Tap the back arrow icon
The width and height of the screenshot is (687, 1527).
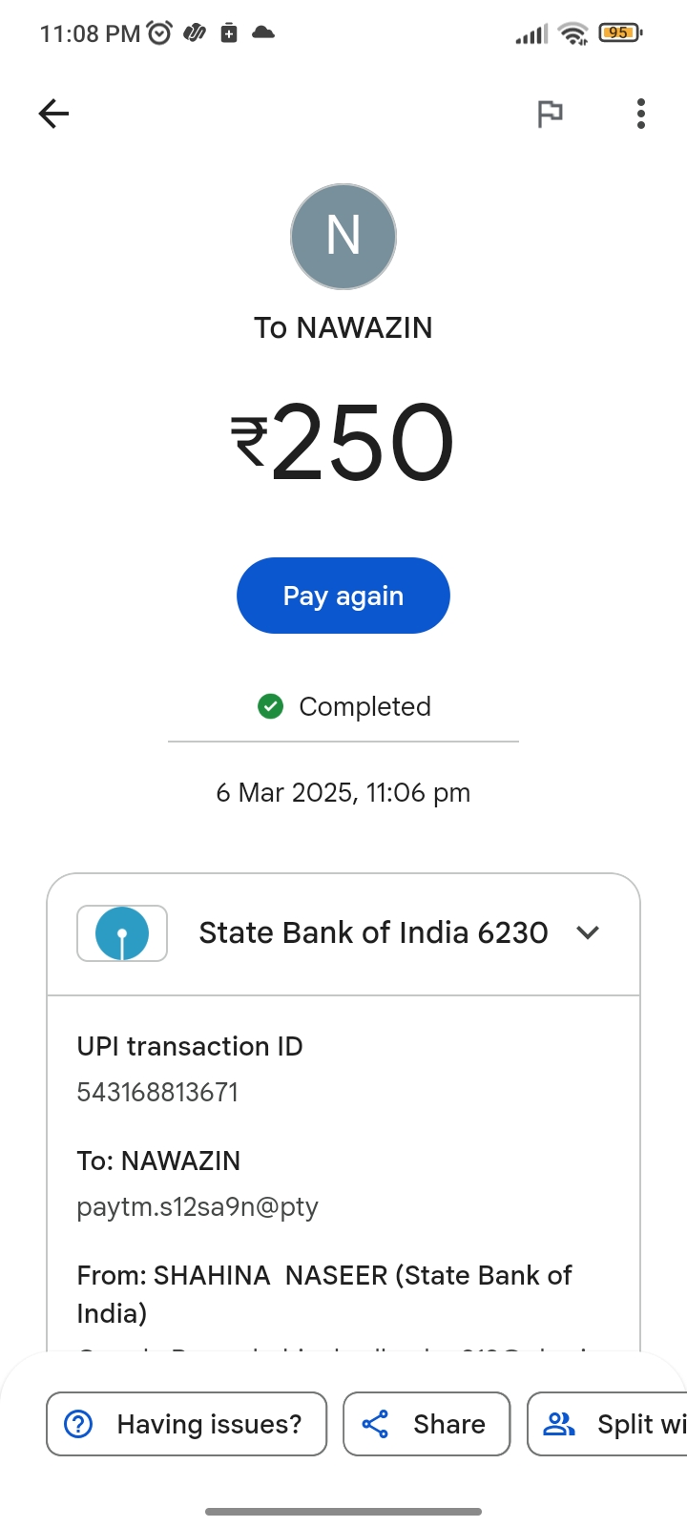tap(53, 114)
